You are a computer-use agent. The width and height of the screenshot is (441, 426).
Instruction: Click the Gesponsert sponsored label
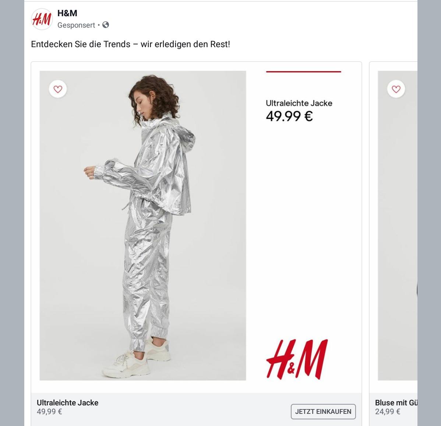76,25
